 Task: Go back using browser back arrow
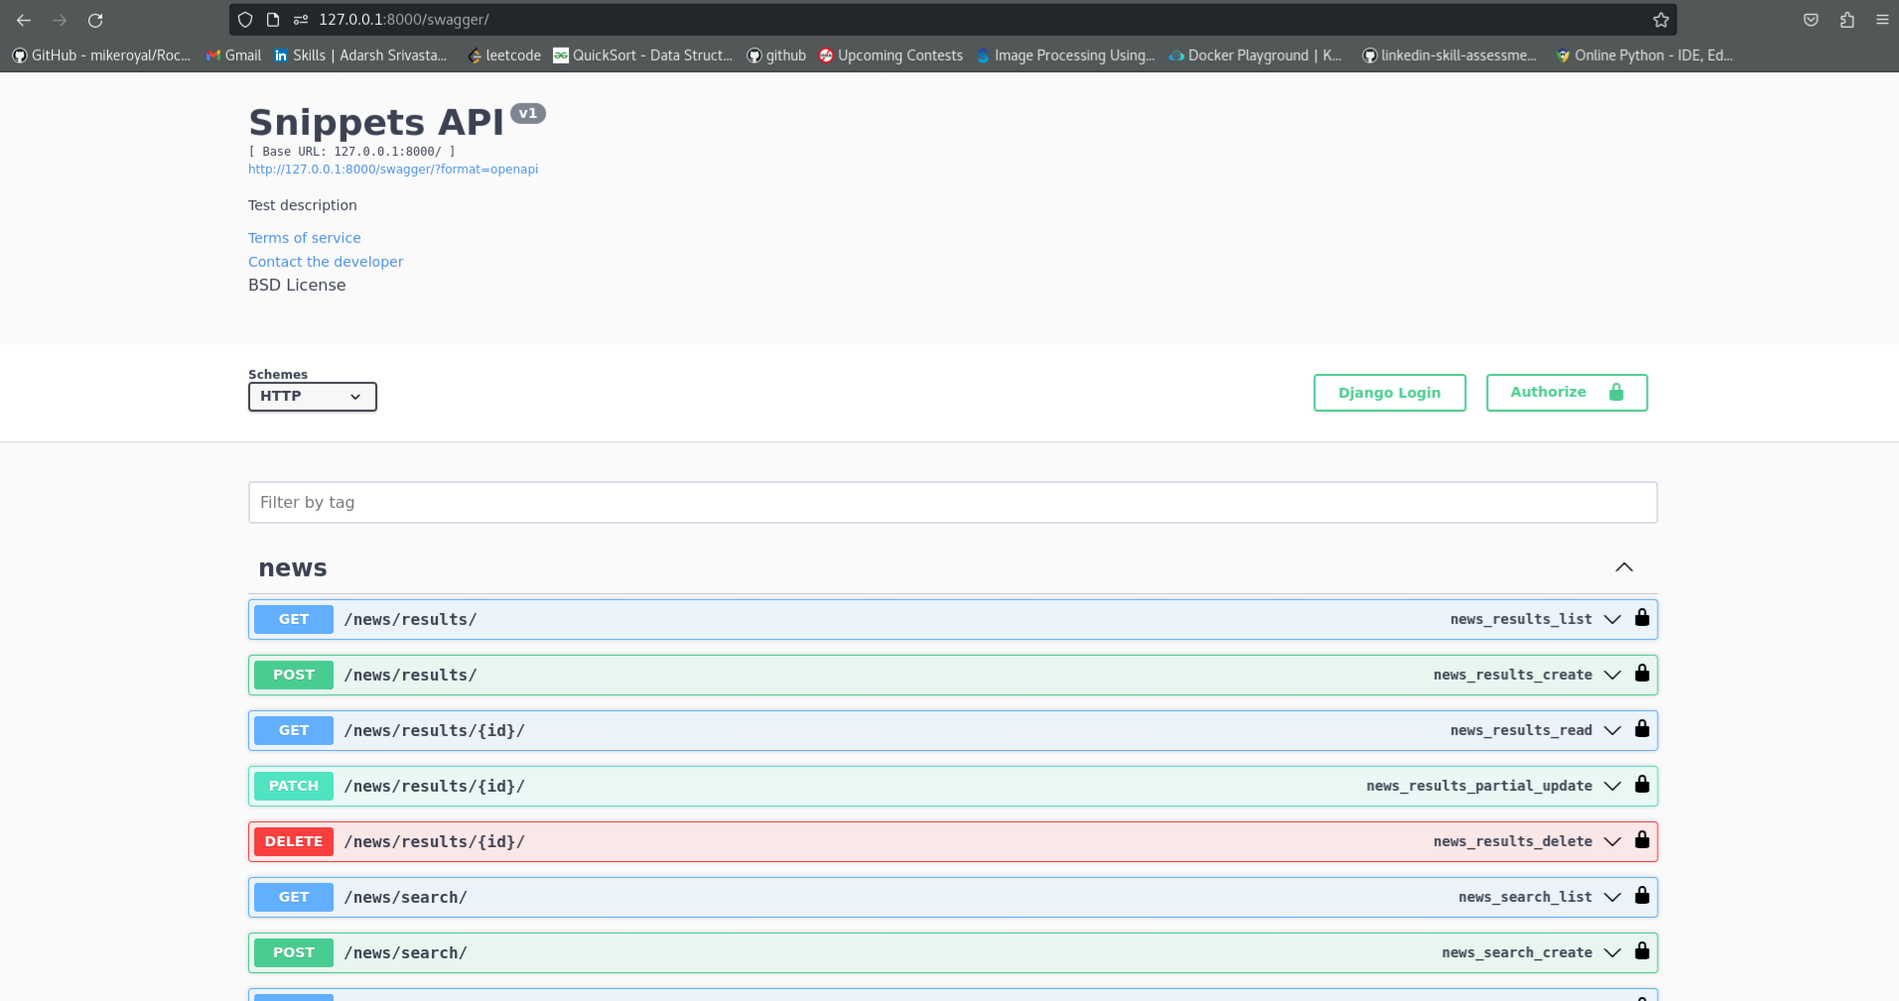click(24, 20)
